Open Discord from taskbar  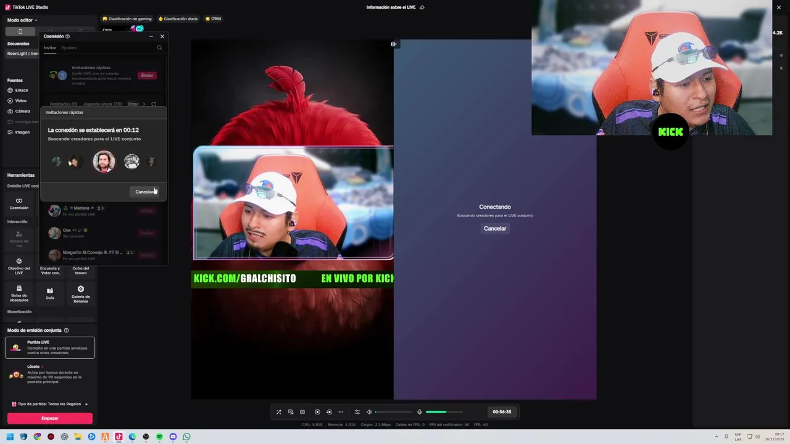173,437
